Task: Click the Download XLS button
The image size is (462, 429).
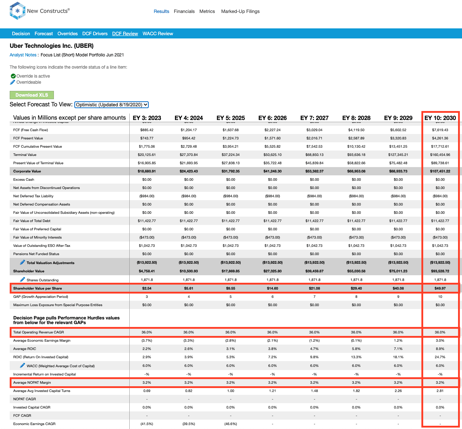Action: pos(32,95)
